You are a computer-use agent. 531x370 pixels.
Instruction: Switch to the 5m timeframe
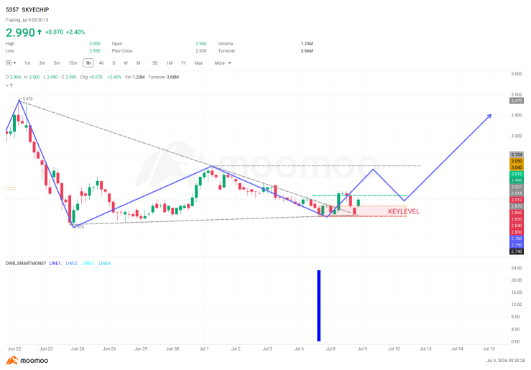[57, 63]
